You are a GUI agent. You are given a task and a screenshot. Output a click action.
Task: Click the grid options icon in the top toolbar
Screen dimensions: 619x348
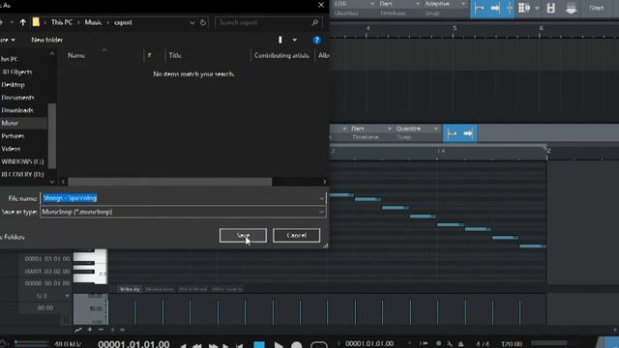coord(524,8)
